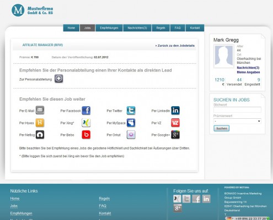This screenshot has height=220, width=273.
Task: Focus the Stichwort search field
Action: point(237,110)
